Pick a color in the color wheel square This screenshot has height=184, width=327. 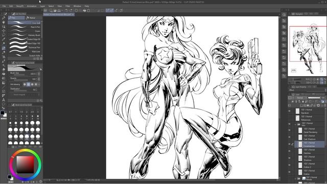(x=25, y=165)
